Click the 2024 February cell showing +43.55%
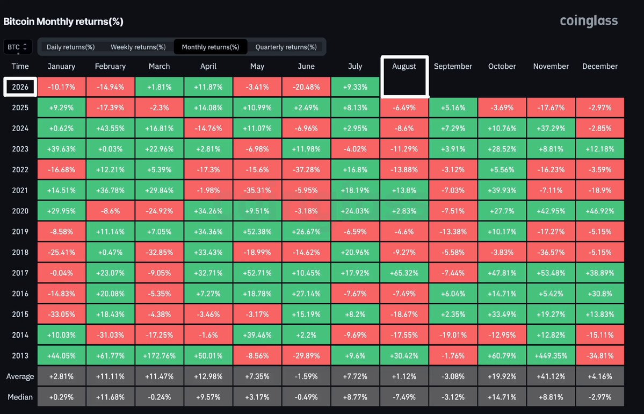The width and height of the screenshot is (644, 414). coord(110,129)
